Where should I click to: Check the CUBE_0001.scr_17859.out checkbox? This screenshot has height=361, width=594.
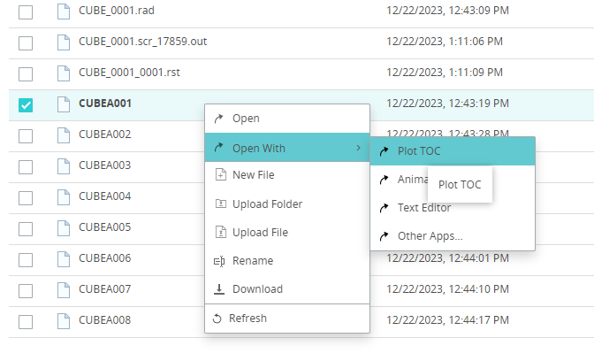[x=26, y=42]
